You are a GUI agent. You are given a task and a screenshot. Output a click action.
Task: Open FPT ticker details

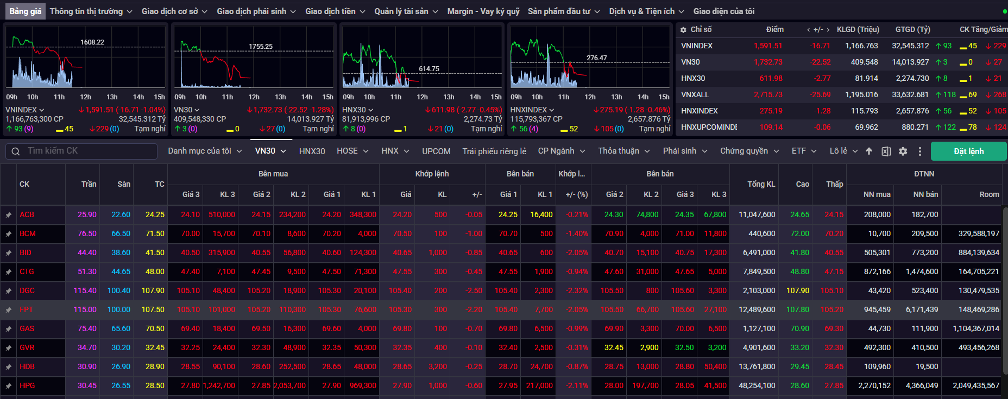tap(26, 310)
